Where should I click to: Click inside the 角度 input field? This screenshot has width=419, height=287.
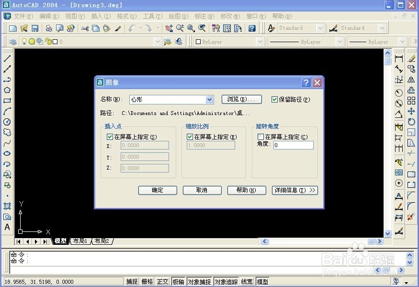point(293,145)
